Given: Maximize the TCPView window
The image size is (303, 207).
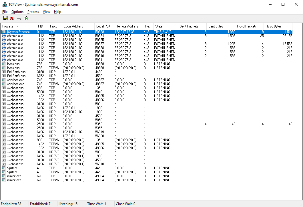Looking at the screenshot, I should 283,5.
